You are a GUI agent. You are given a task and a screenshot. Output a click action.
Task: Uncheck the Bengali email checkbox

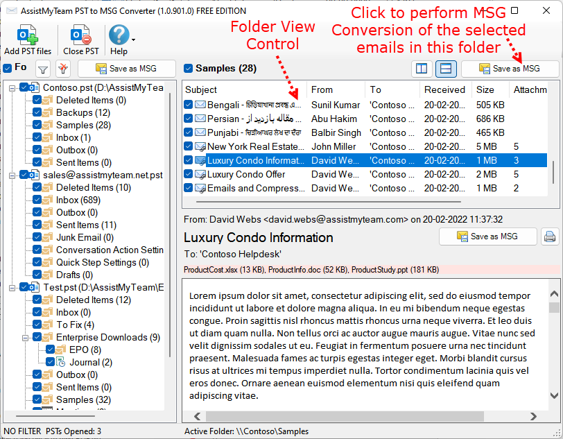point(189,105)
